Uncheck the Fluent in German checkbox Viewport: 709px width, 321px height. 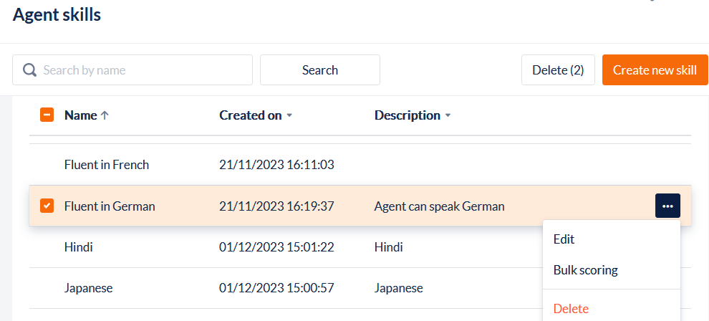(x=47, y=206)
